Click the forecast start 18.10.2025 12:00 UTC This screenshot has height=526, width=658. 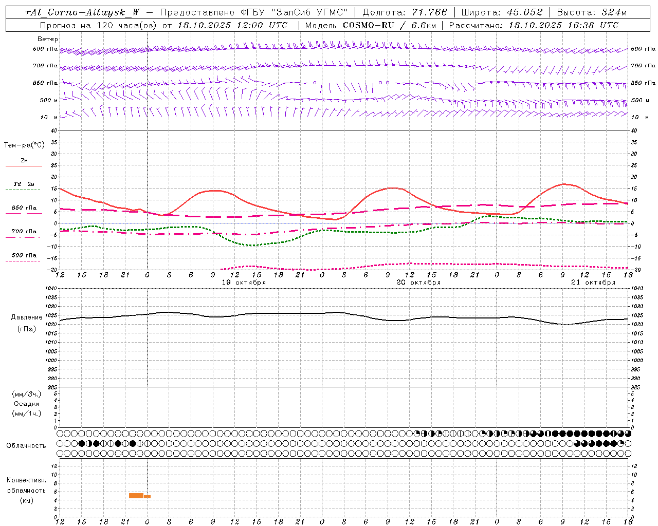(x=233, y=25)
